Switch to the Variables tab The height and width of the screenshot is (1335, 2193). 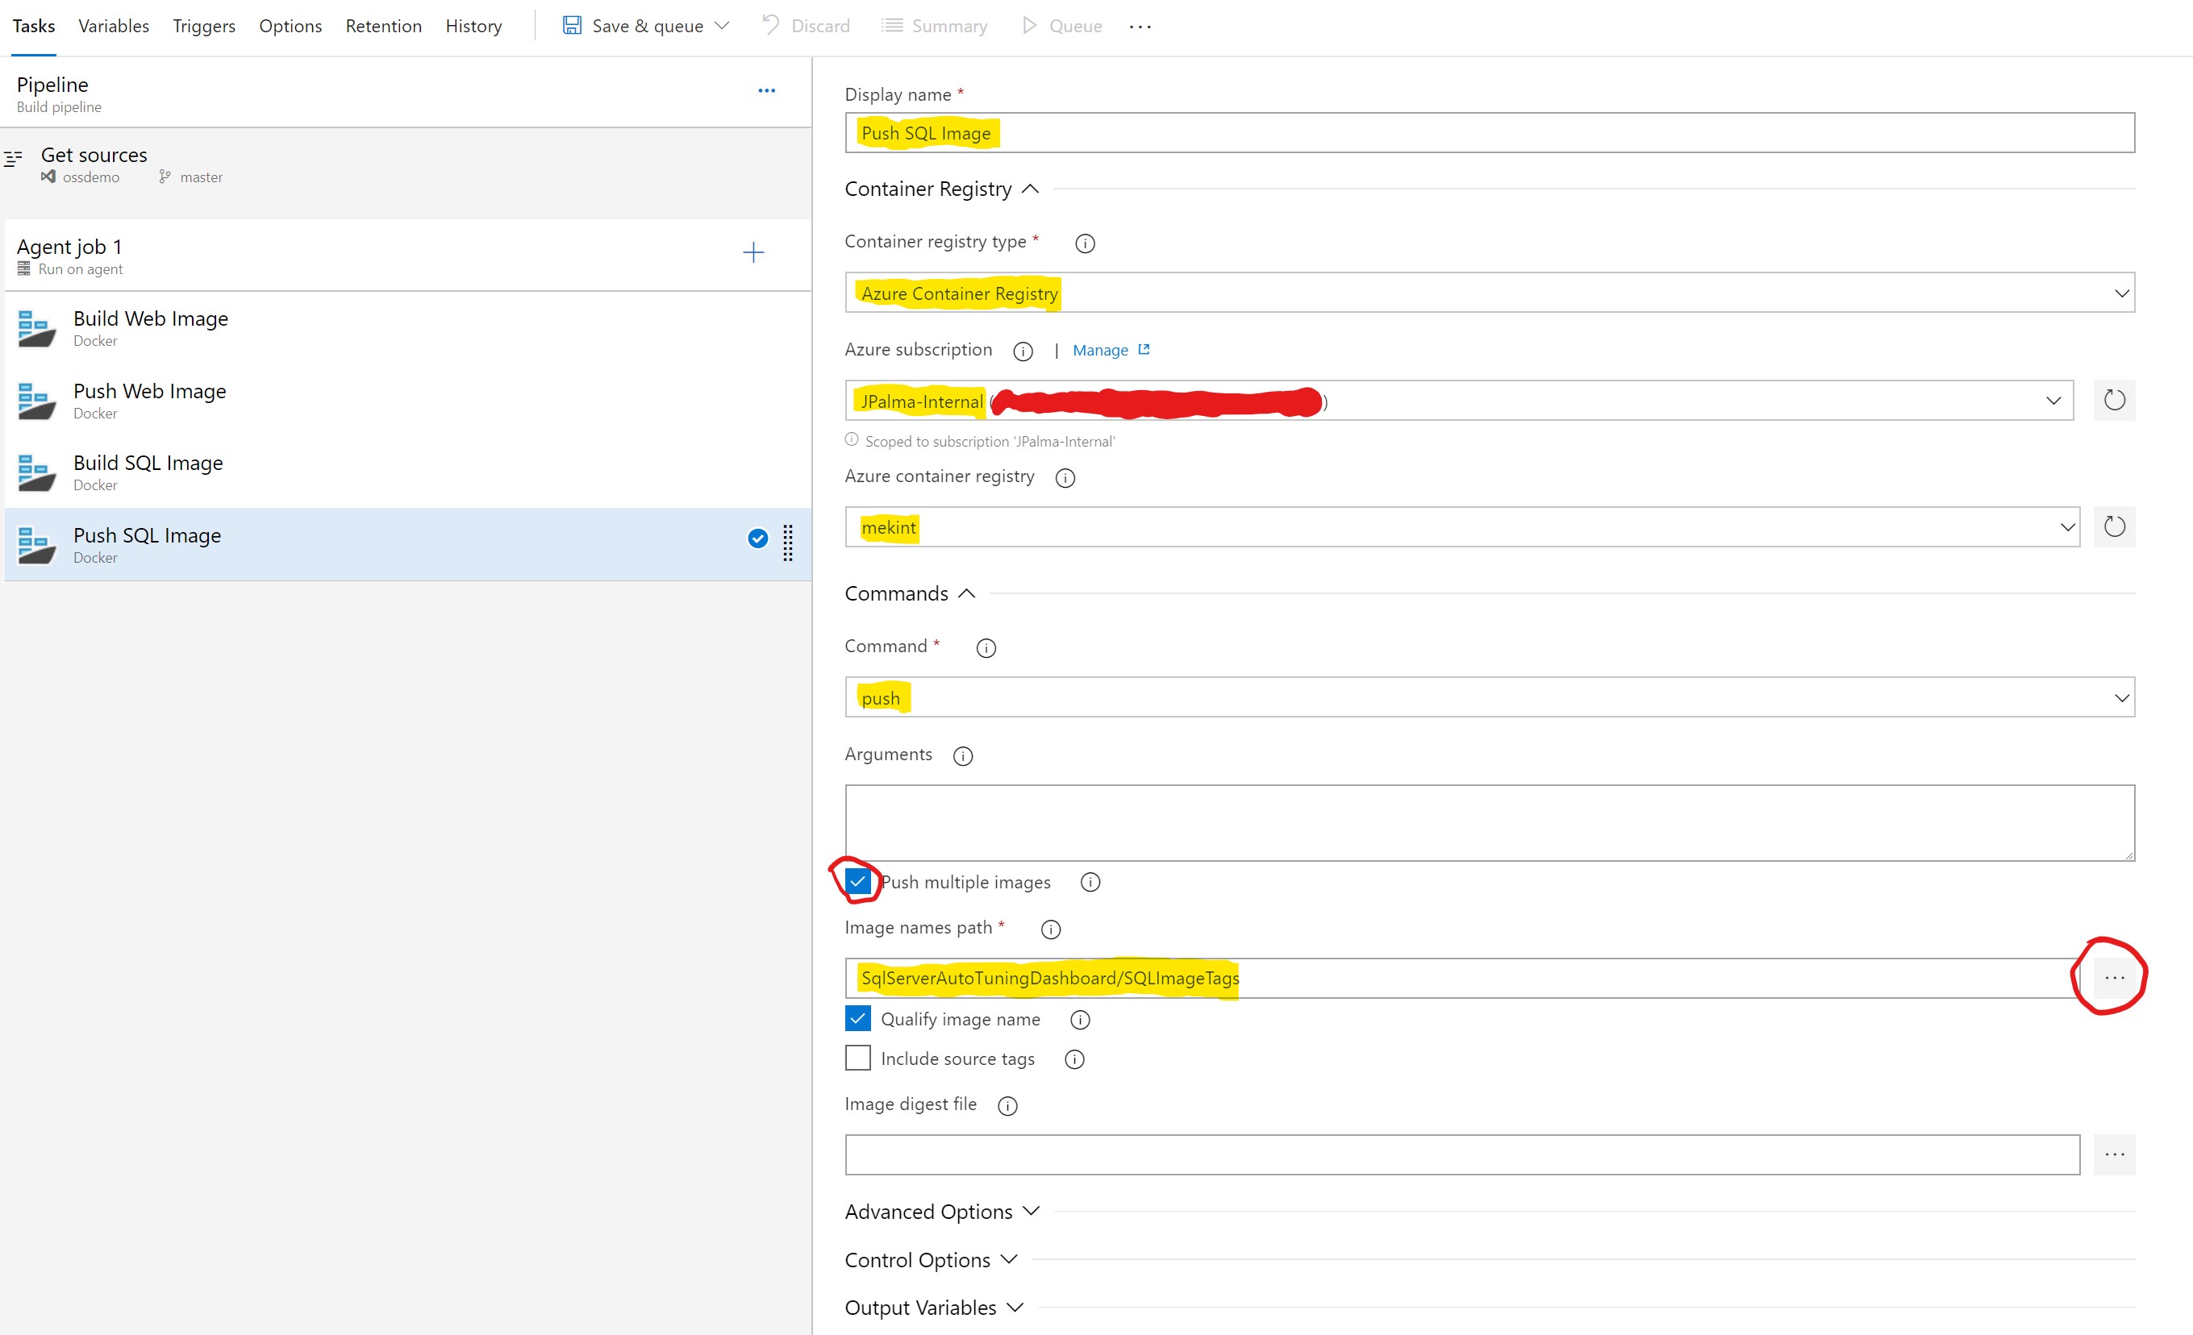click(x=113, y=26)
